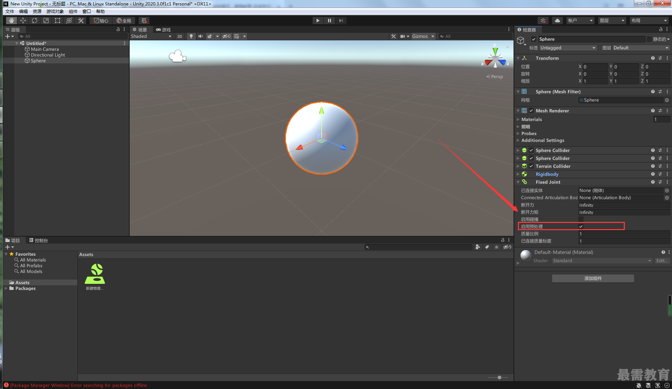The width and height of the screenshot is (672, 389).
Task: Open Fixed Joint preset settings icon
Action: [x=660, y=182]
